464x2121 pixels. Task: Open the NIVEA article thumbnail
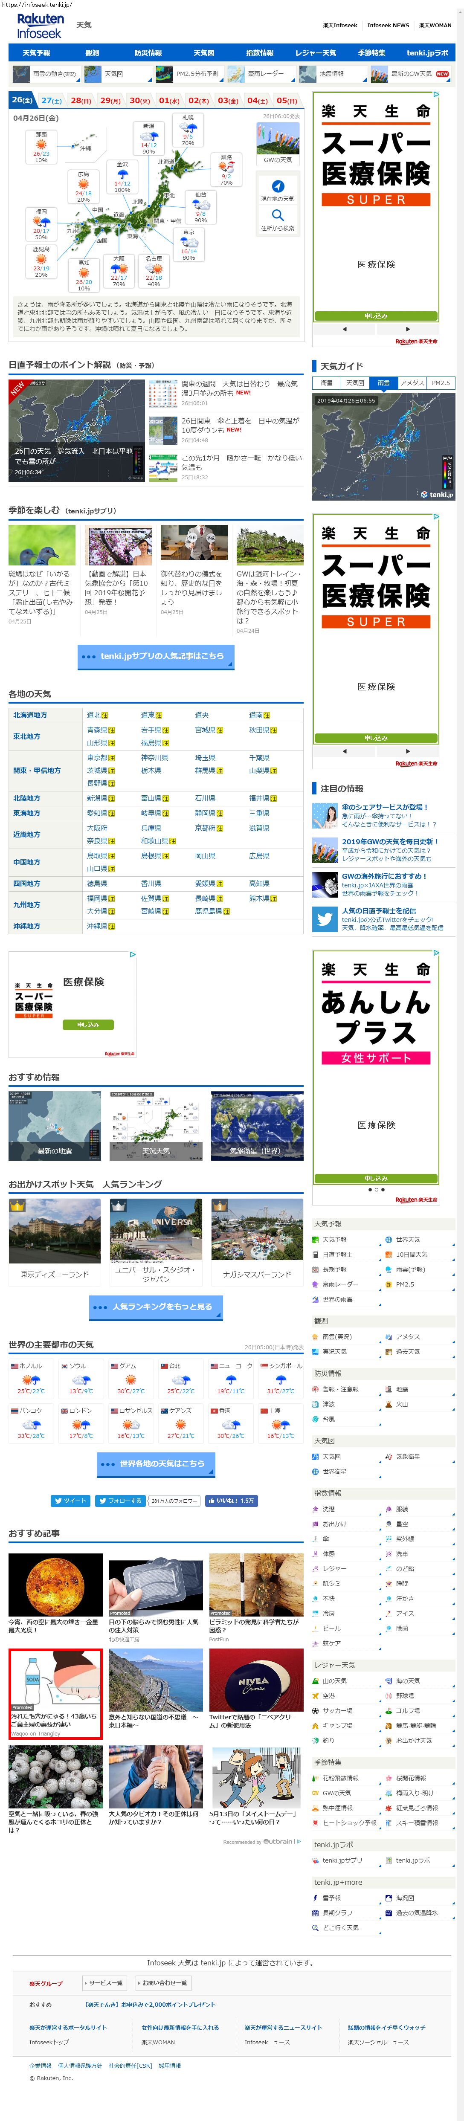(x=256, y=1681)
